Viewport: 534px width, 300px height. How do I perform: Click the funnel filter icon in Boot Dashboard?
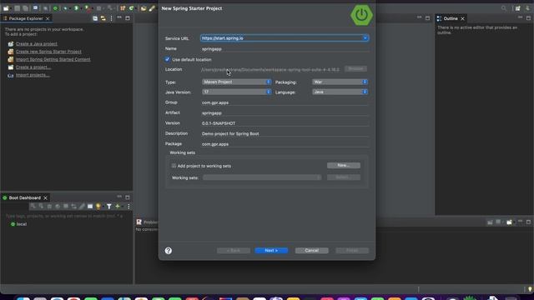(x=109, y=206)
